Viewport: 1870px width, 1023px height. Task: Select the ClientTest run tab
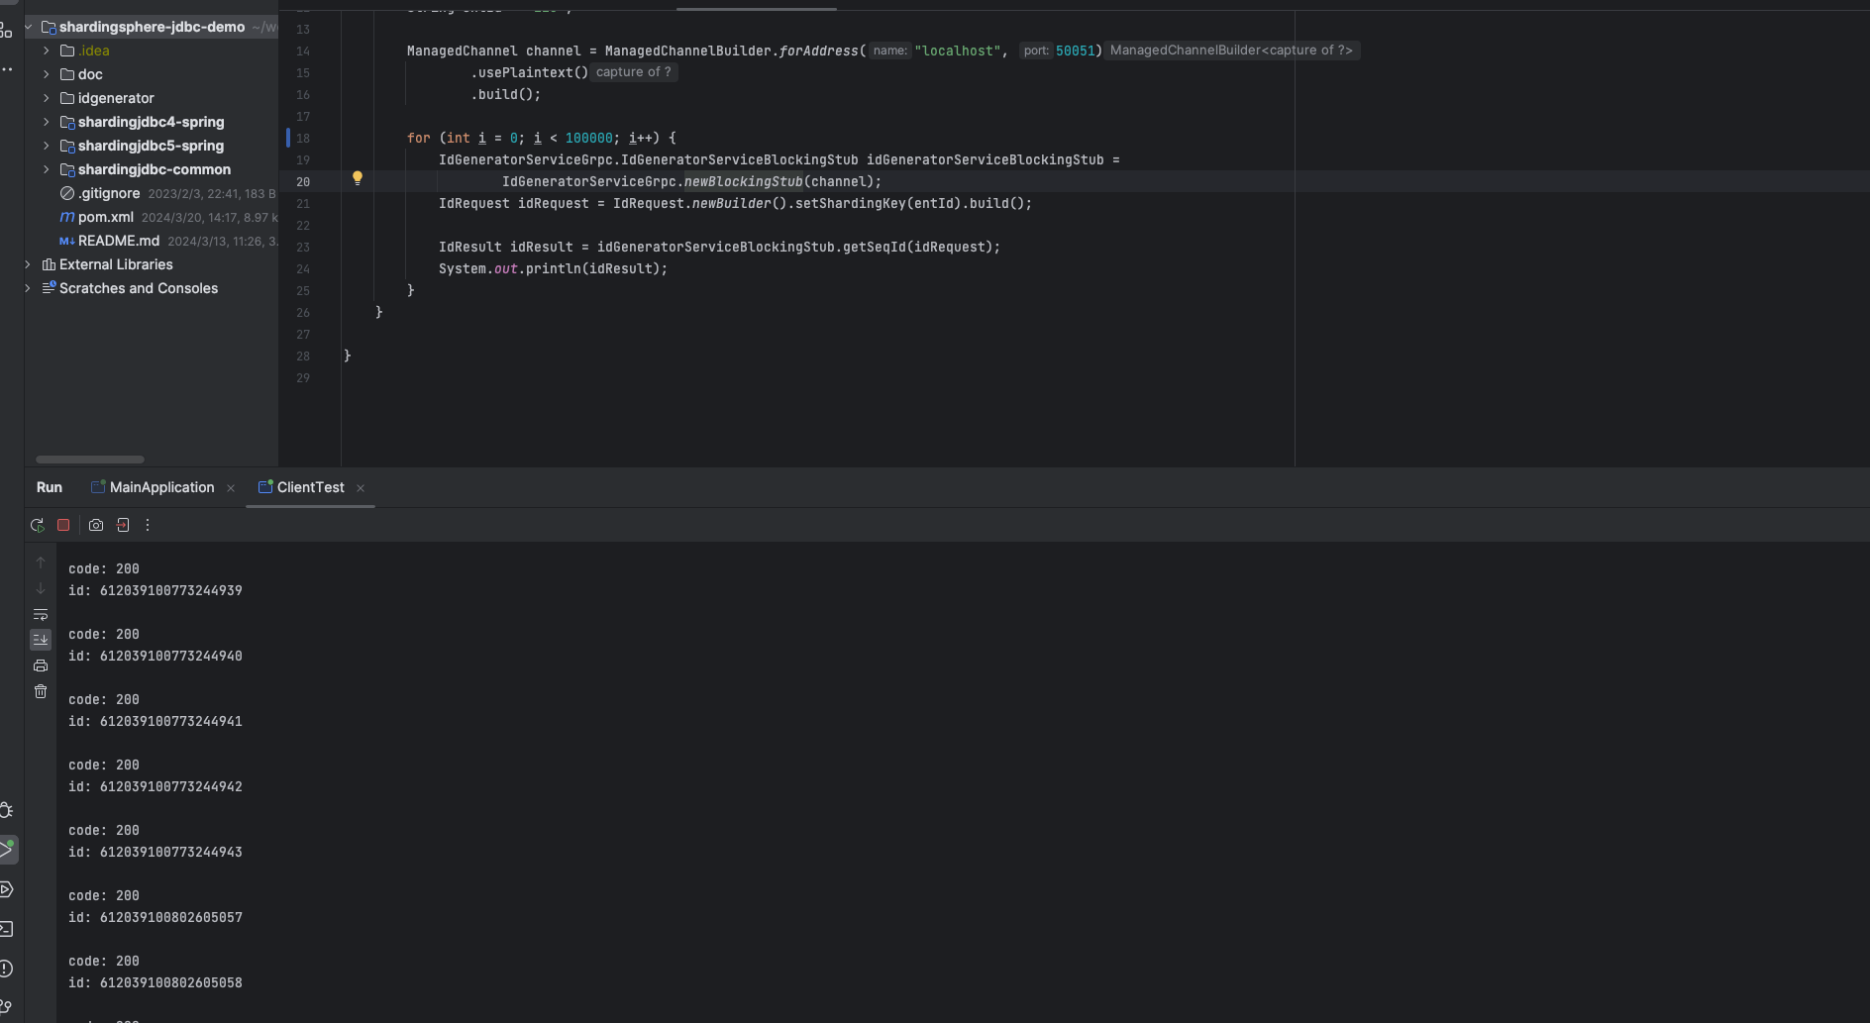point(309,487)
